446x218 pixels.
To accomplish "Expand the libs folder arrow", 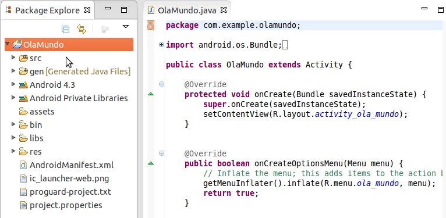I will 13,138.
